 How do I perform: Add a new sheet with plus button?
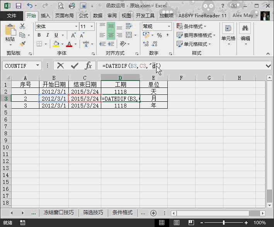pos(153,213)
